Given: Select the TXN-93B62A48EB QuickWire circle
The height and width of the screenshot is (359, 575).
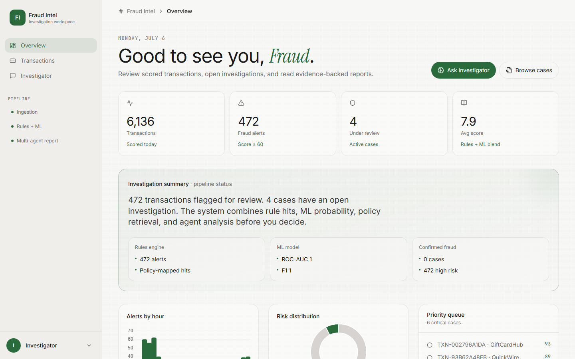Looking at the screenshot, I should tap(430, 357).
